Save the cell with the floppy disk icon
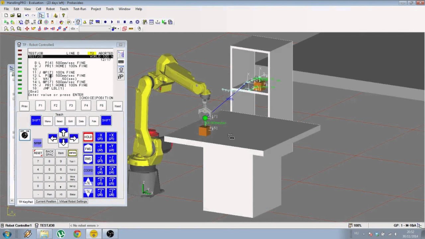The height and width of the screenshot is (239, 425). pyautogui.click(x=19, y=15)
